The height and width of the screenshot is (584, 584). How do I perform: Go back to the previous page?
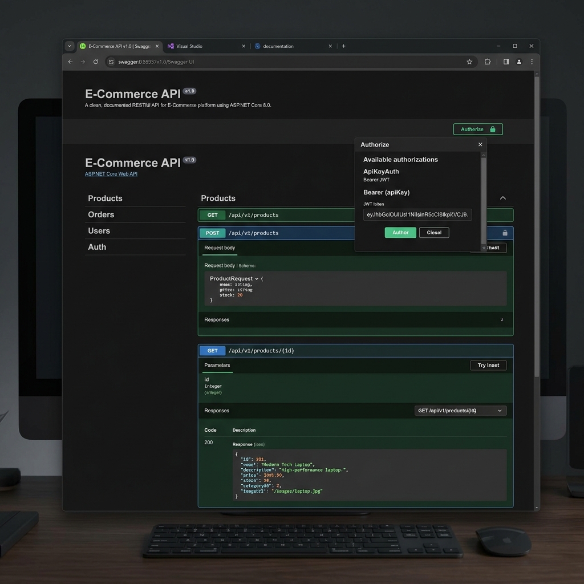[70, 62]
